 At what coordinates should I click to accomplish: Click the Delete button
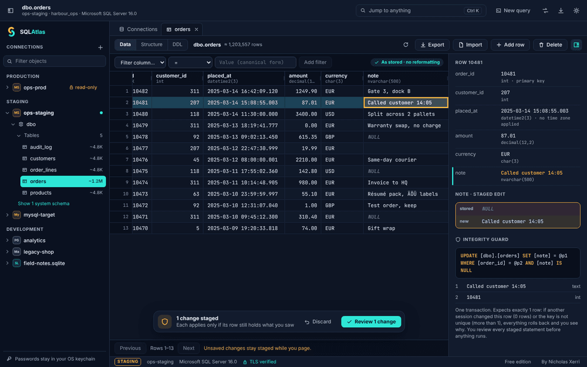tap(551, 45)
